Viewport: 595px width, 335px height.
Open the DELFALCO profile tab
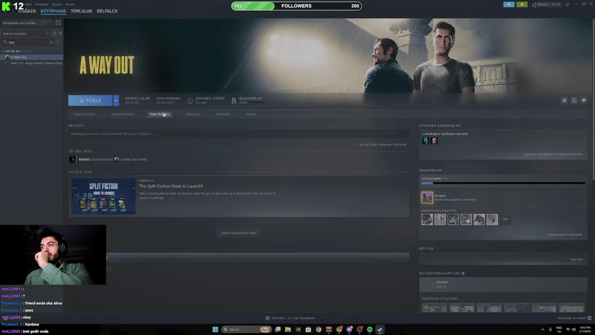[x=107, y=11]
